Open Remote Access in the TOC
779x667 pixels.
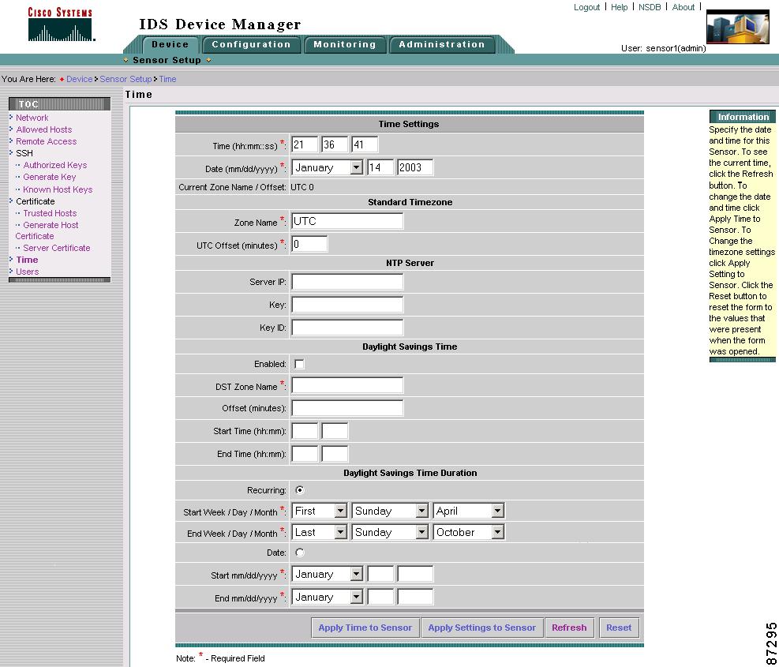tap(47, 141)
